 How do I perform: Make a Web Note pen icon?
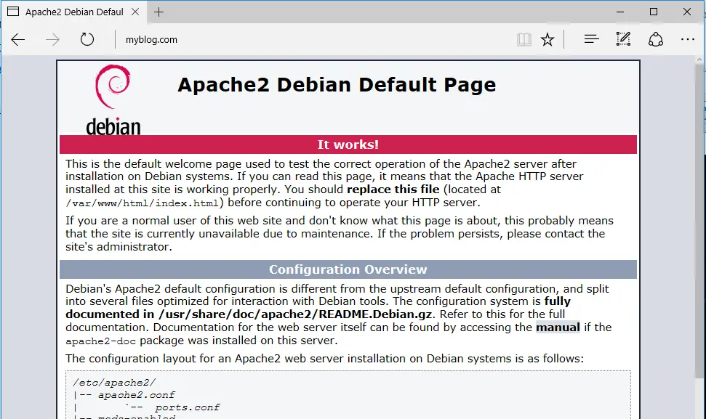(623, 39)
